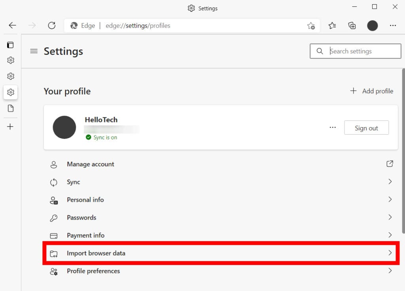
Task: Open Profile preferences
Action: pos(221,271)
